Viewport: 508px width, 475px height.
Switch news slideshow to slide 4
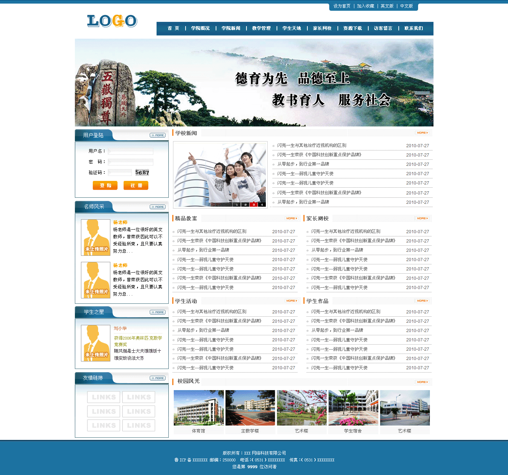(262, 205)
